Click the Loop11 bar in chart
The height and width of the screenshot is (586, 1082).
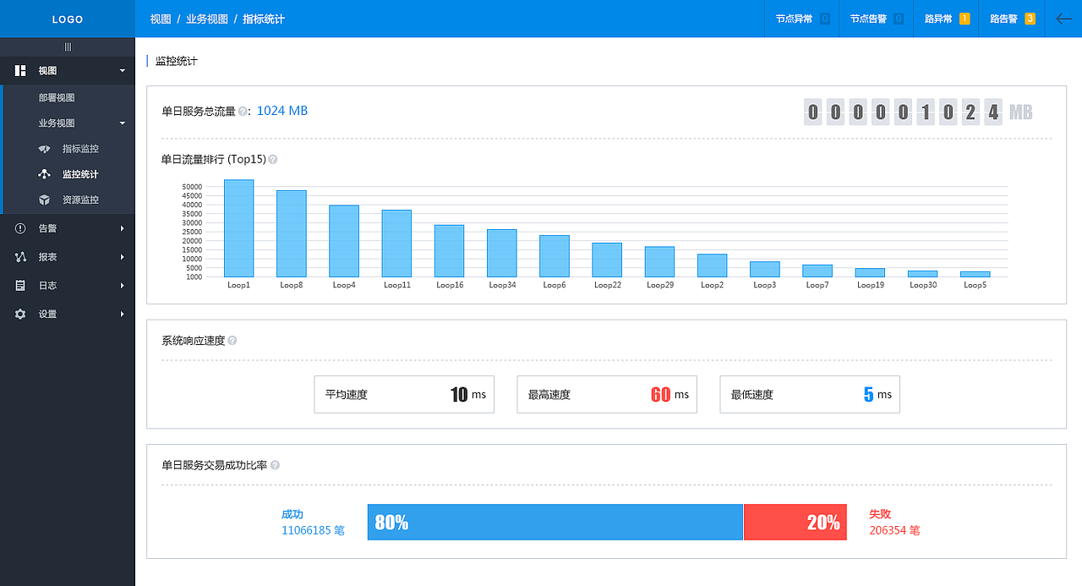tap(396, 244)
